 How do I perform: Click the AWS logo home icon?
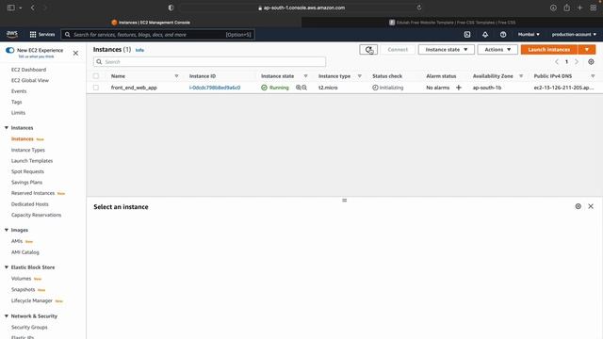(12, 35)
